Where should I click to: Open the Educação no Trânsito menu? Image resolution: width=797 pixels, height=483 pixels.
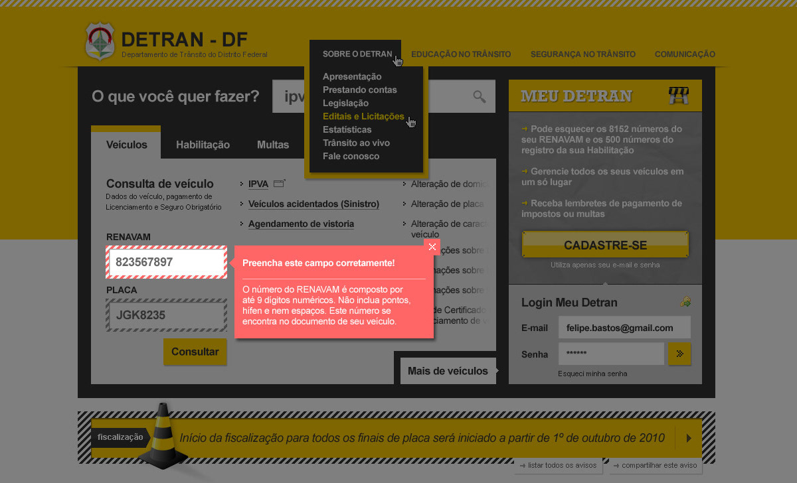pyautogui.click(x=461, y=54)
